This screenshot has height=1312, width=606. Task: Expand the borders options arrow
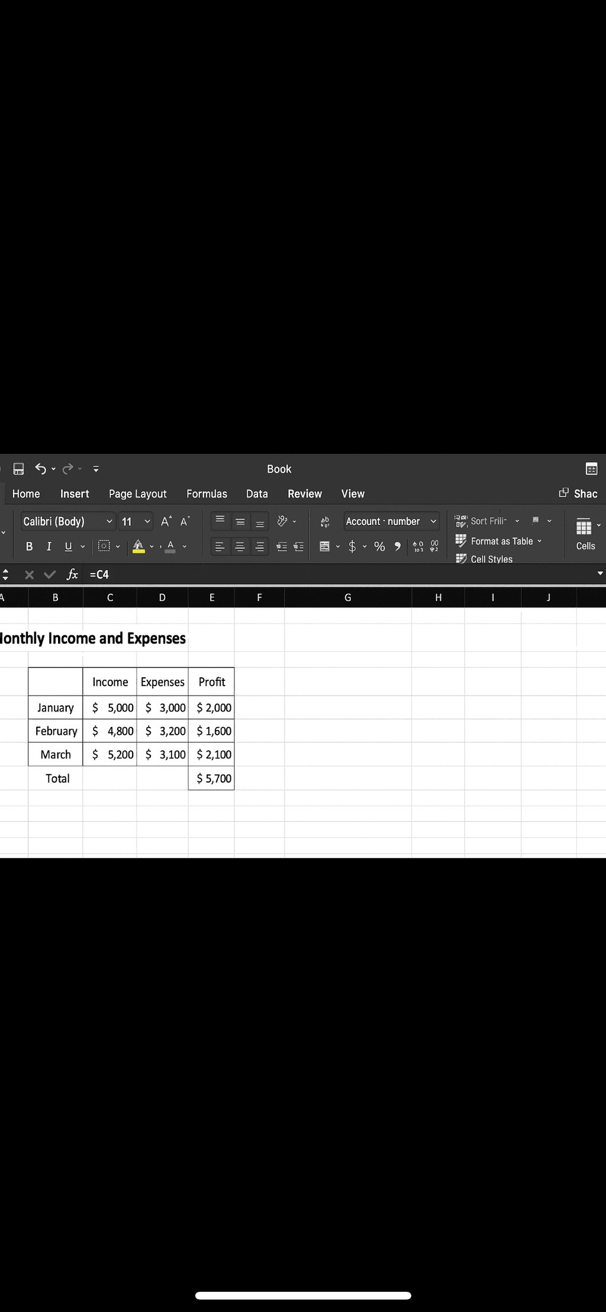(118, 546)
